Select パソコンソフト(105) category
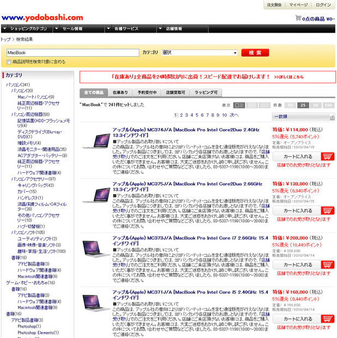Viewport: 337px width, 338px height. coord(28,233)
